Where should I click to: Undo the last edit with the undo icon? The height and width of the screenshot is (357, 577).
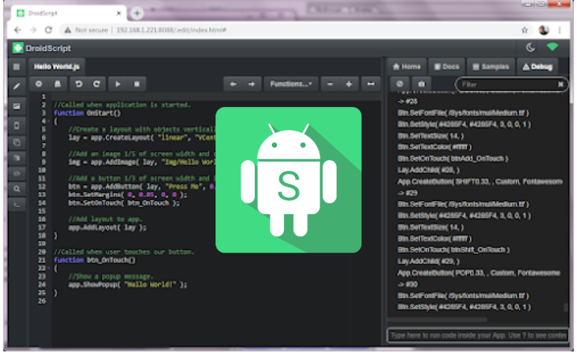coord(78,84)
